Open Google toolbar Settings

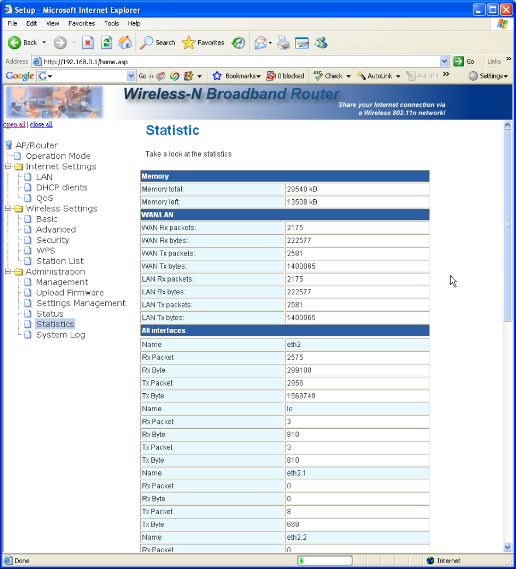tap(488, 76)
